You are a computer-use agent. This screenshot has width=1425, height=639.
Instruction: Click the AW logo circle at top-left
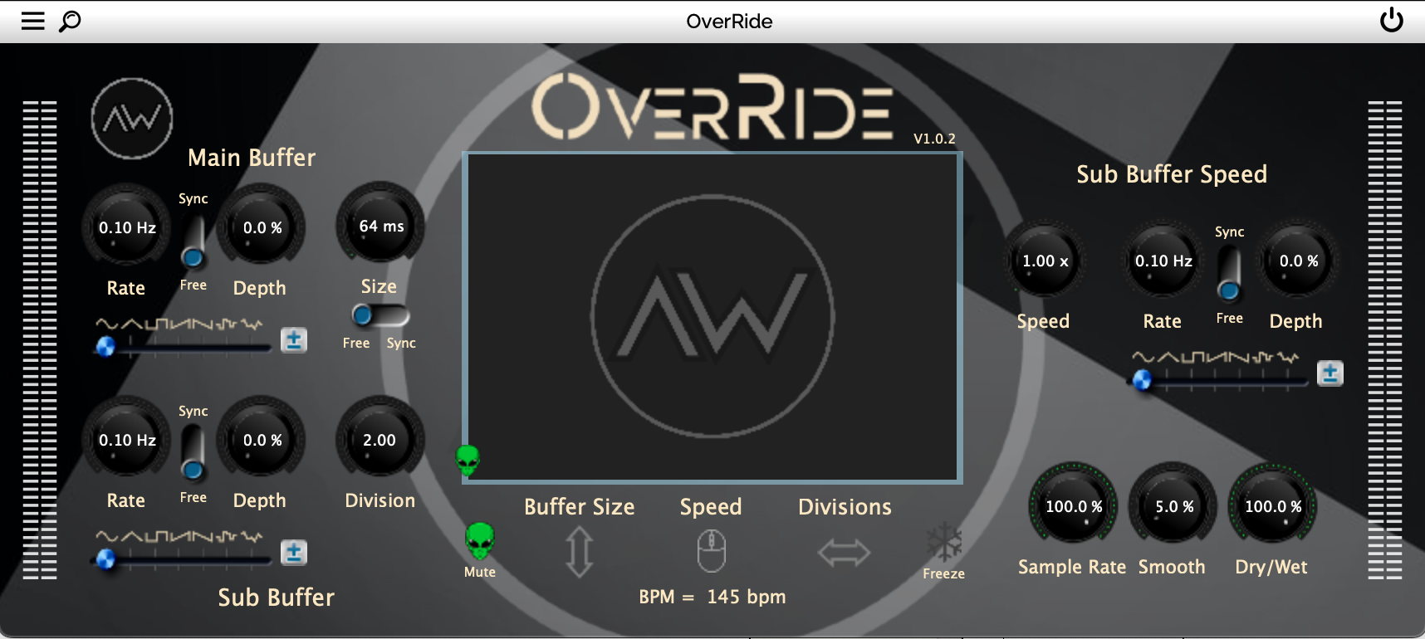coord(132,119)
